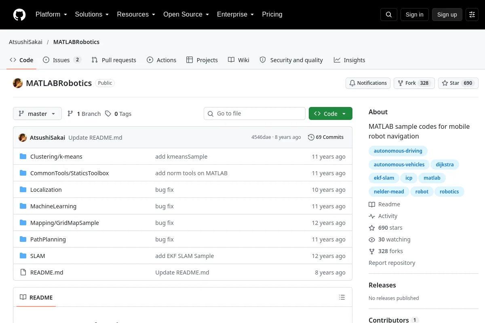Screen dimensions: 485x323
Task: Open the appearance settings slider icon
Action: pyautogui.click(x=472, y=15)
